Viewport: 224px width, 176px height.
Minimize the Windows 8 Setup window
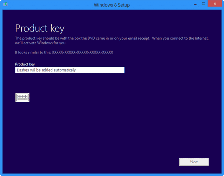click(x=195, y=4)
